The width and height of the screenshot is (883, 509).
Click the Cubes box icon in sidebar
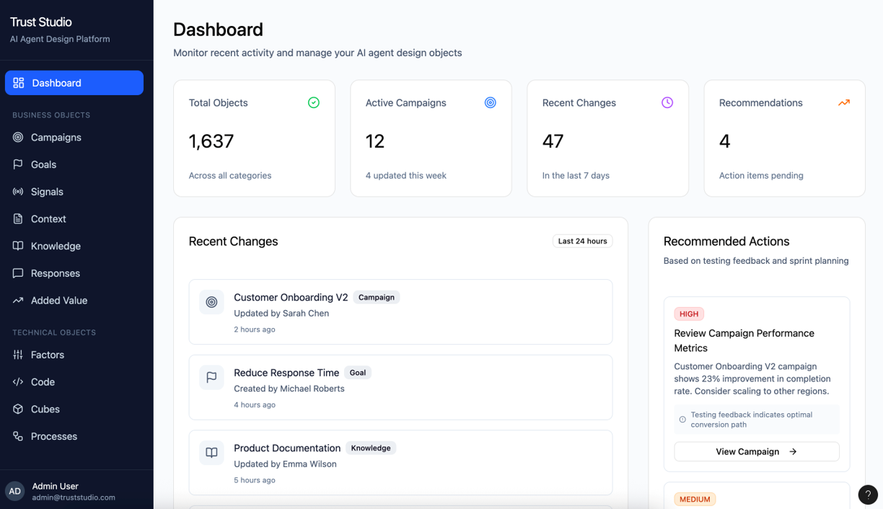pyautogui.click(x=18, y=409)
